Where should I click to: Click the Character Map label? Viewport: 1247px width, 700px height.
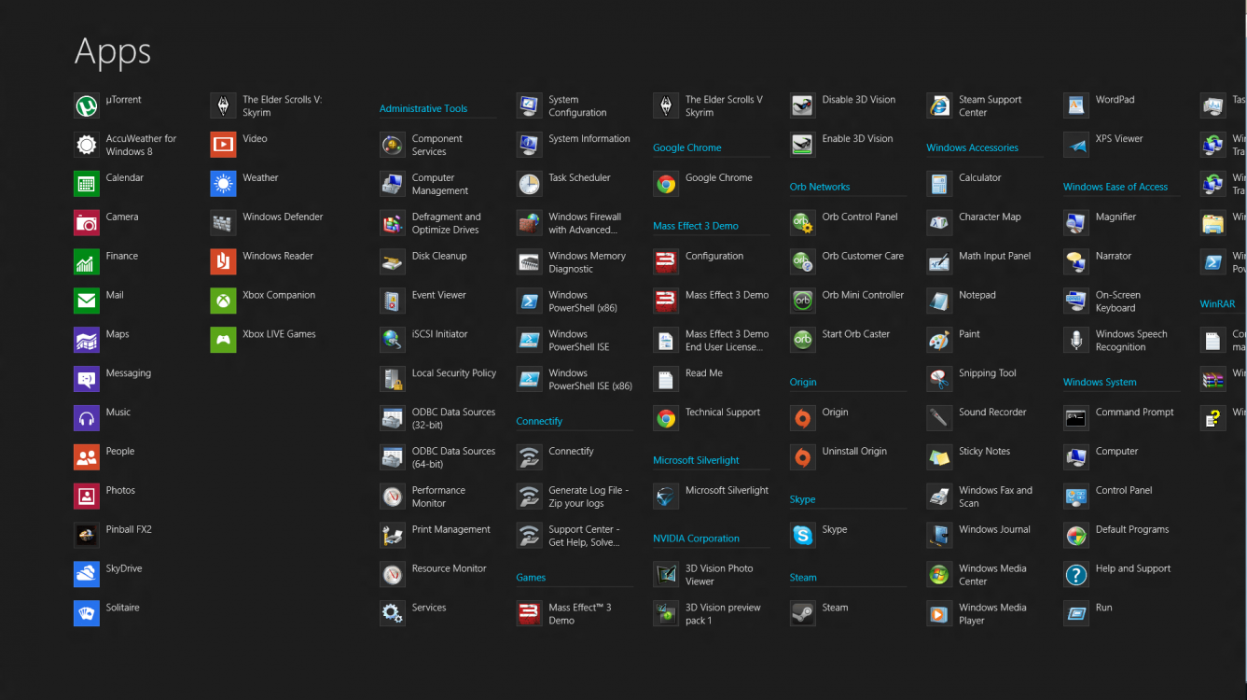990,217
